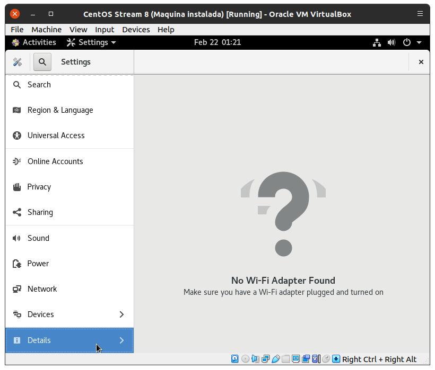
Task: Open the Devices menu in VirtualBox menubar
Action: tap(136, 30)
